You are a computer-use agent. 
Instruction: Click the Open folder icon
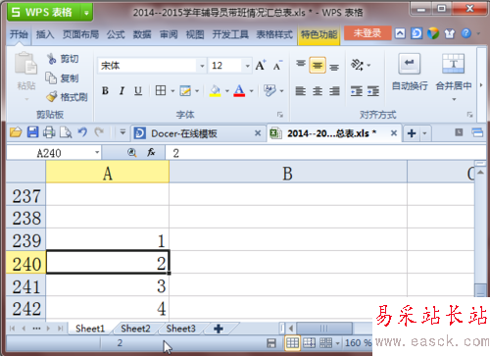[16, 132]
